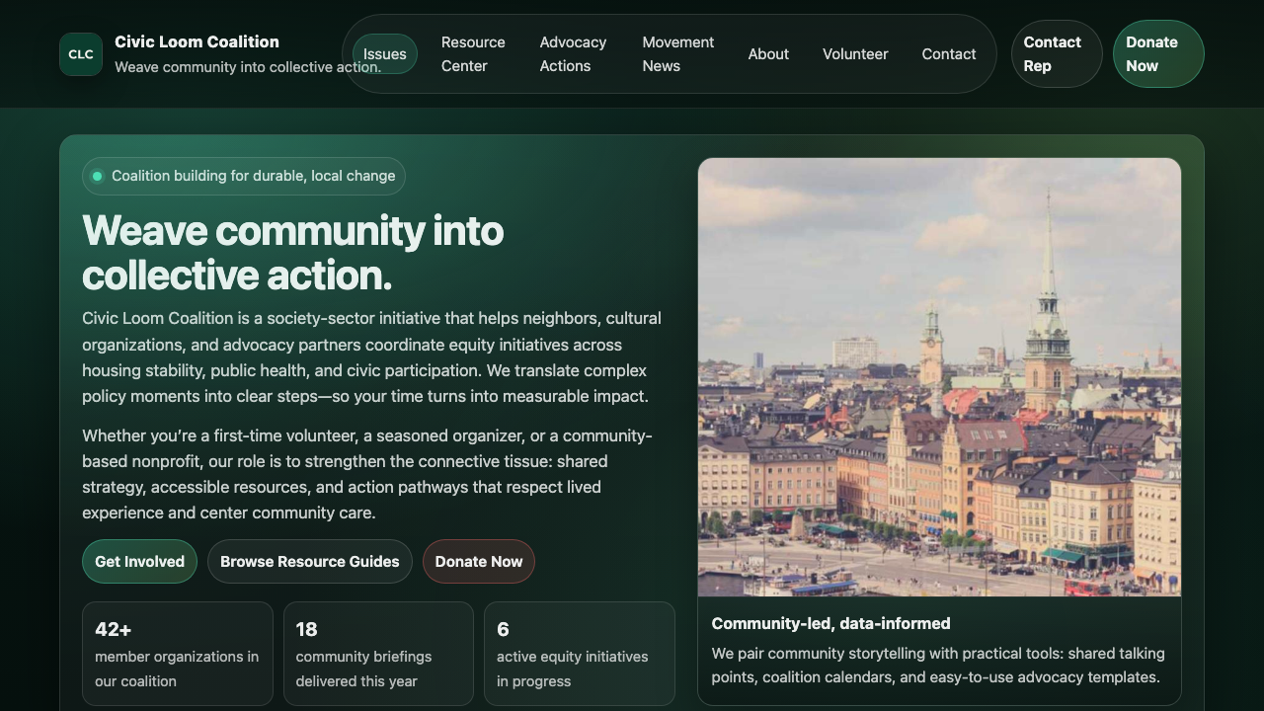Click the coalition building announcement badge

[243, 176]
